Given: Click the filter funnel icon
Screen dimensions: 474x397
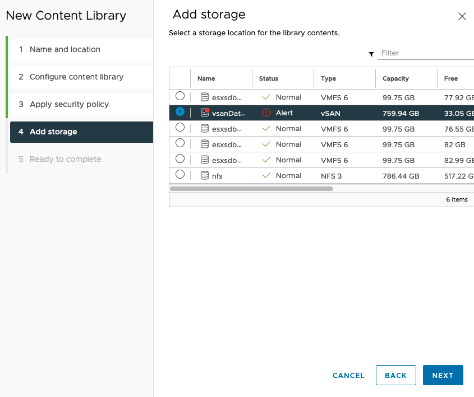Looking at the screenshot, I should click(371, 54).
